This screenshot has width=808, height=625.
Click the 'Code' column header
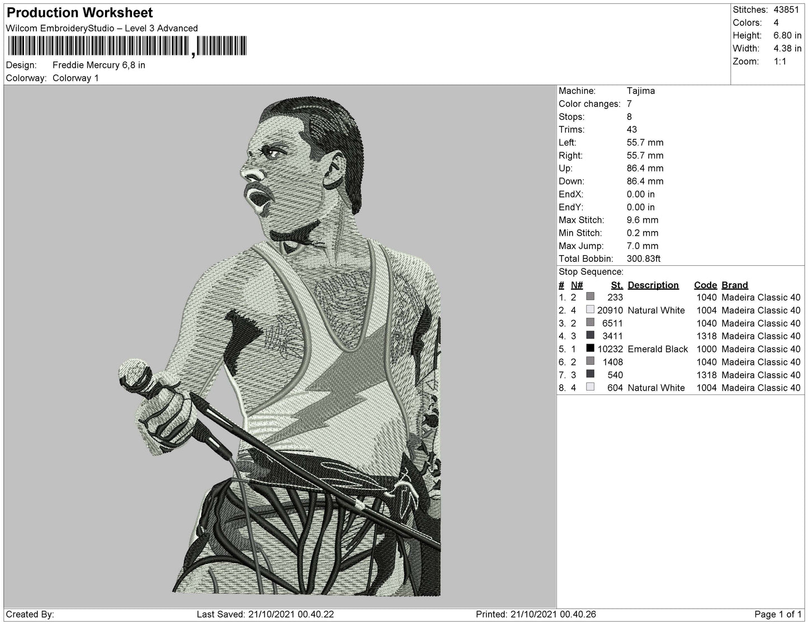[705, 285]
